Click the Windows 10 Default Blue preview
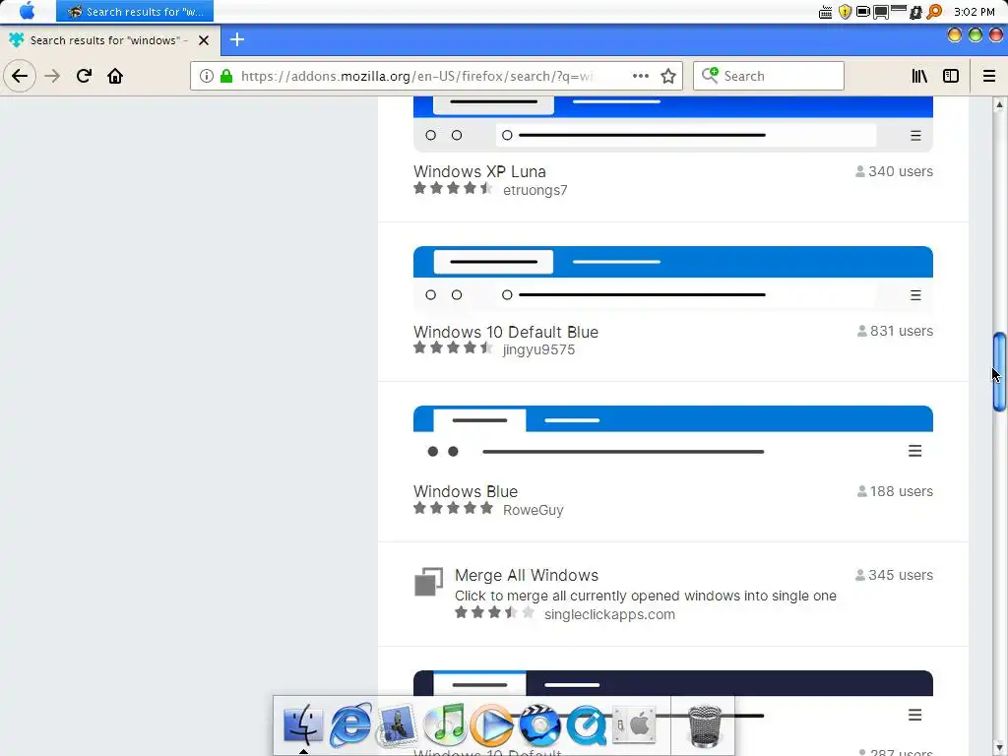Viewport: 1008px width, 756px height. click(x=673, y=279)
